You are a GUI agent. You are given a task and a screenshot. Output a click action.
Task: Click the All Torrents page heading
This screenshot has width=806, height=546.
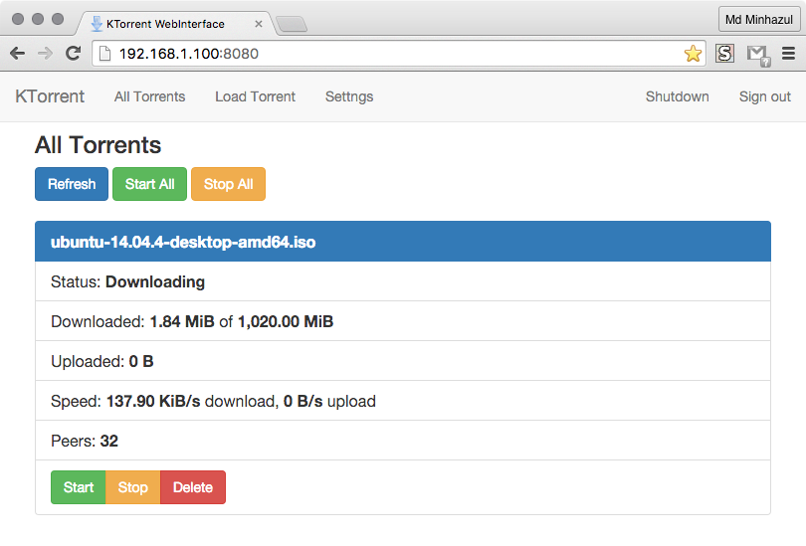(98, 145)
